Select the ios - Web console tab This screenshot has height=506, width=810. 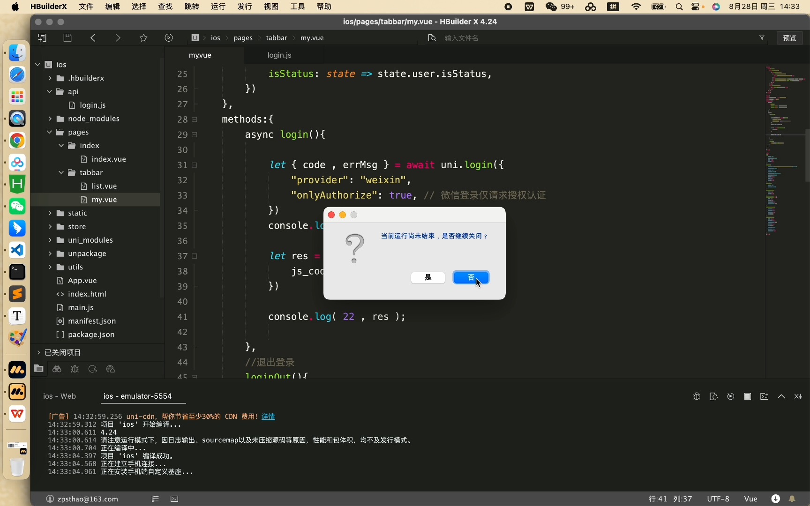click(x=60, y=396)
